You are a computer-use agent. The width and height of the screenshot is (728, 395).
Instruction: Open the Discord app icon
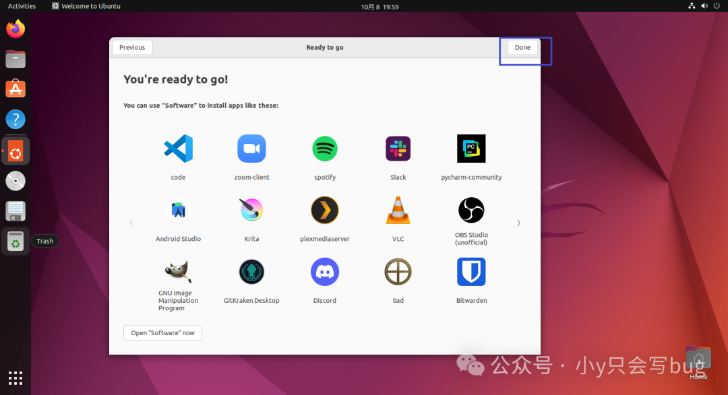point(325,272)
